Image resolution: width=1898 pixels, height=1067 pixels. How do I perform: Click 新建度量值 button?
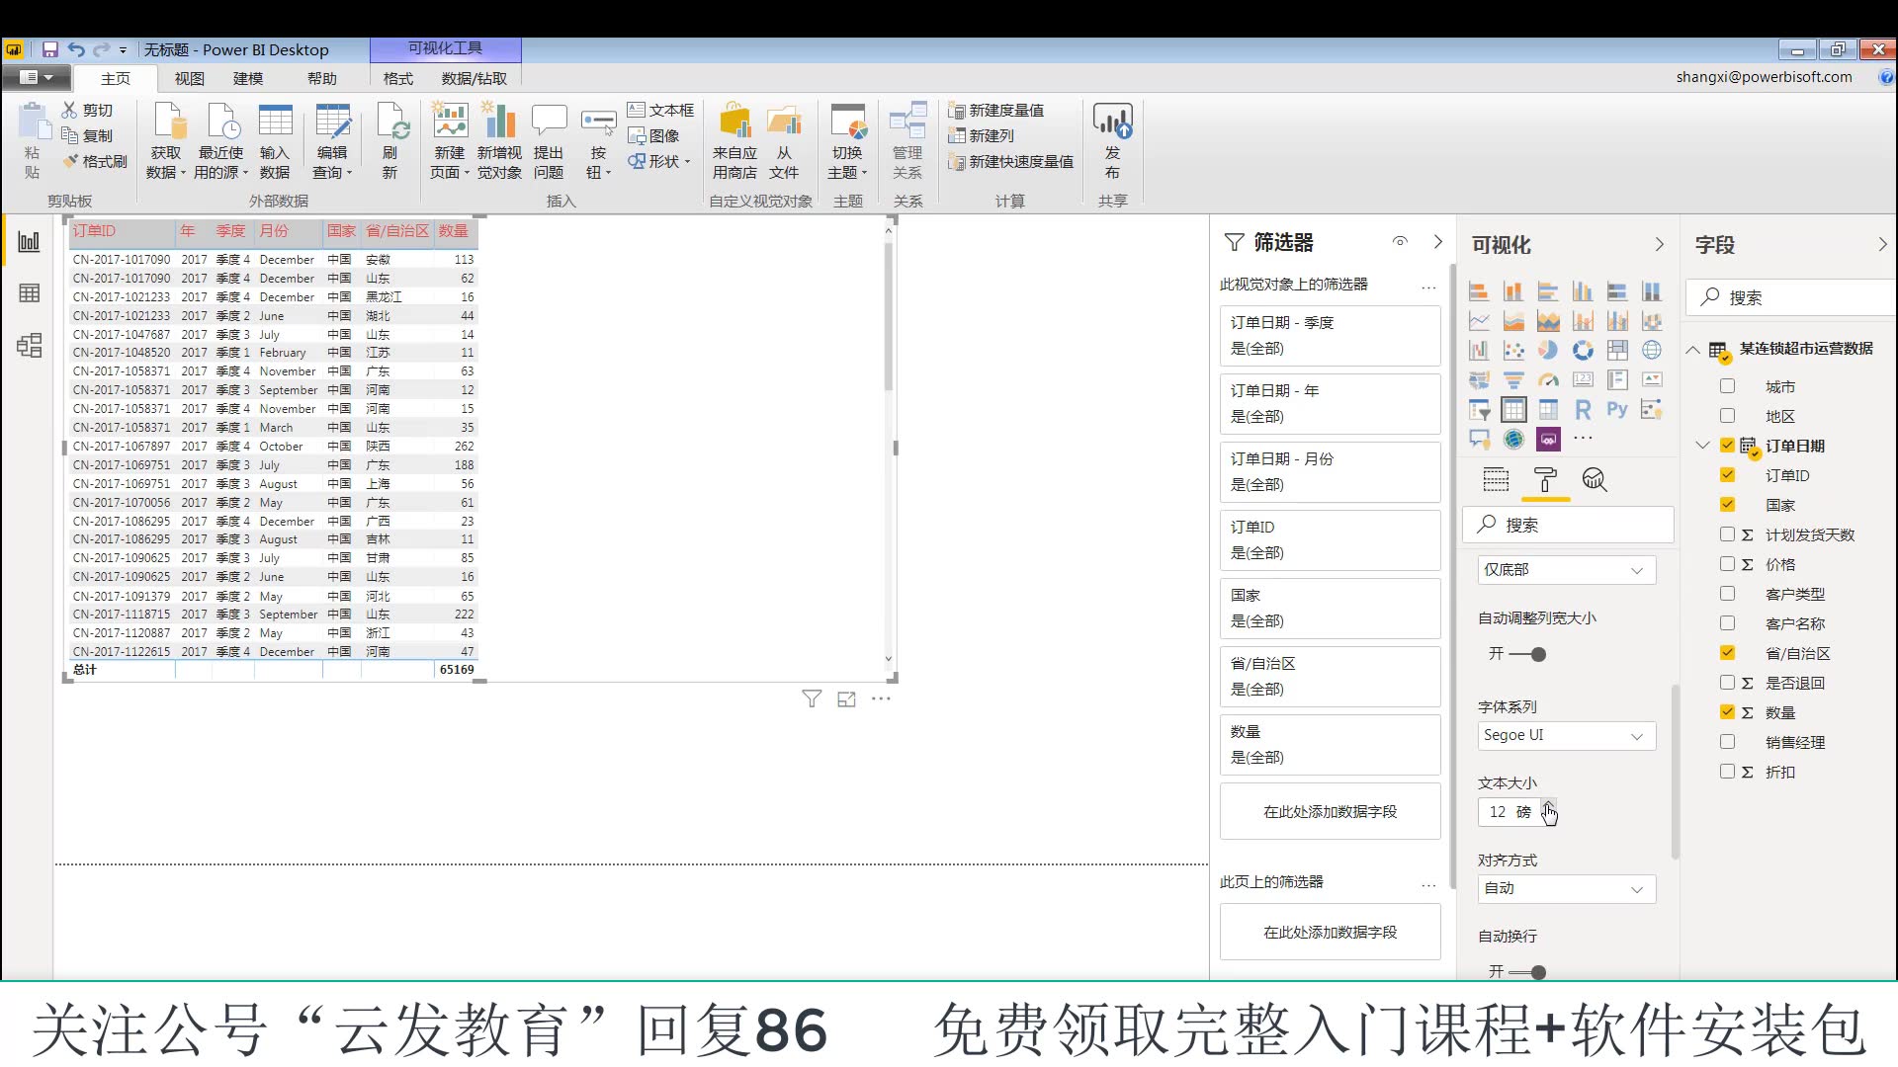pos(996,110)
